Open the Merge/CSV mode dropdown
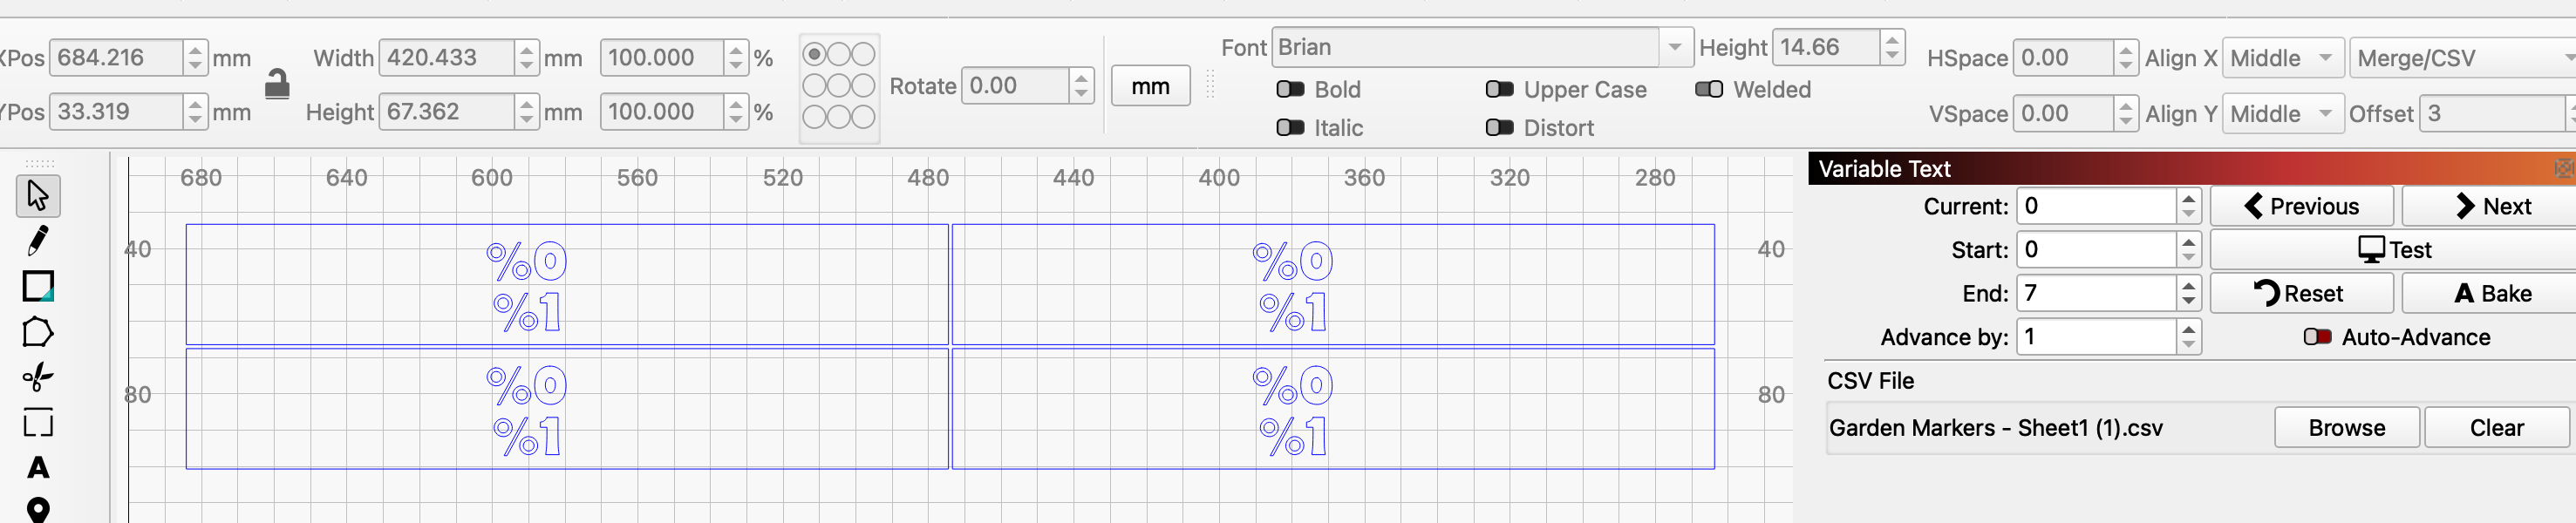The width and height of the screenshot is (2576, 523). coord(2462,58)
